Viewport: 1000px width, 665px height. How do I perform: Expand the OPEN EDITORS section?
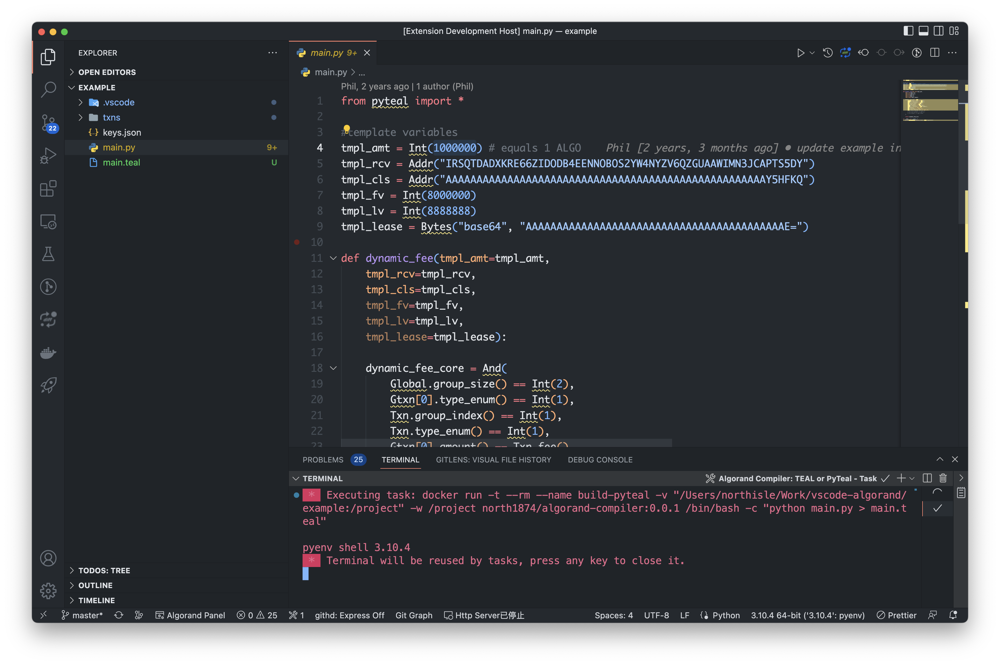pos(107,72)
